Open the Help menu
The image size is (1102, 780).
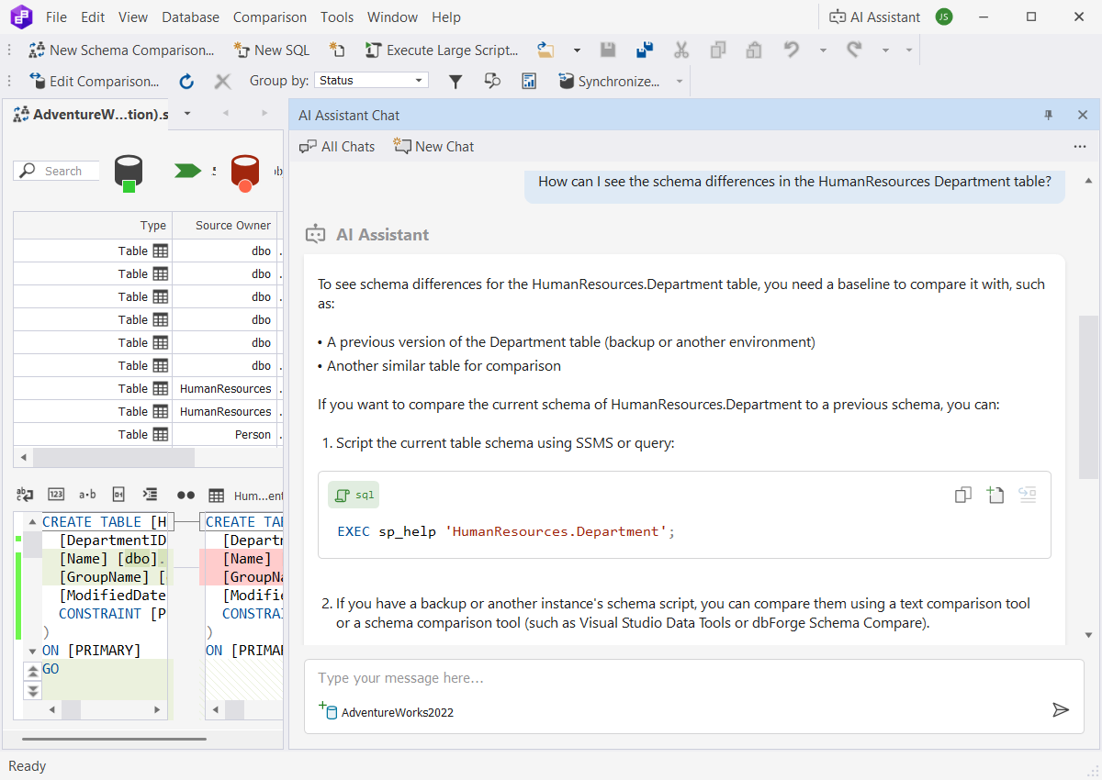click(x=446, y=17)
